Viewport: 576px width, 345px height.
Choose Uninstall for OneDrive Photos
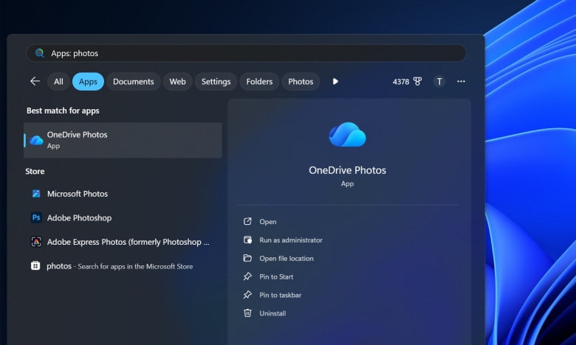coord(272,313)
